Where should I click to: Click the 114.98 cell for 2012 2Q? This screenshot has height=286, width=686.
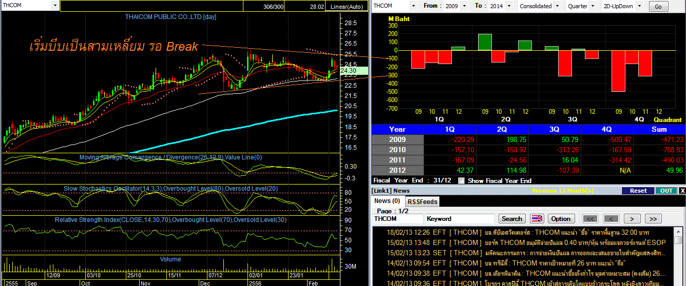(x=502, y=170)
